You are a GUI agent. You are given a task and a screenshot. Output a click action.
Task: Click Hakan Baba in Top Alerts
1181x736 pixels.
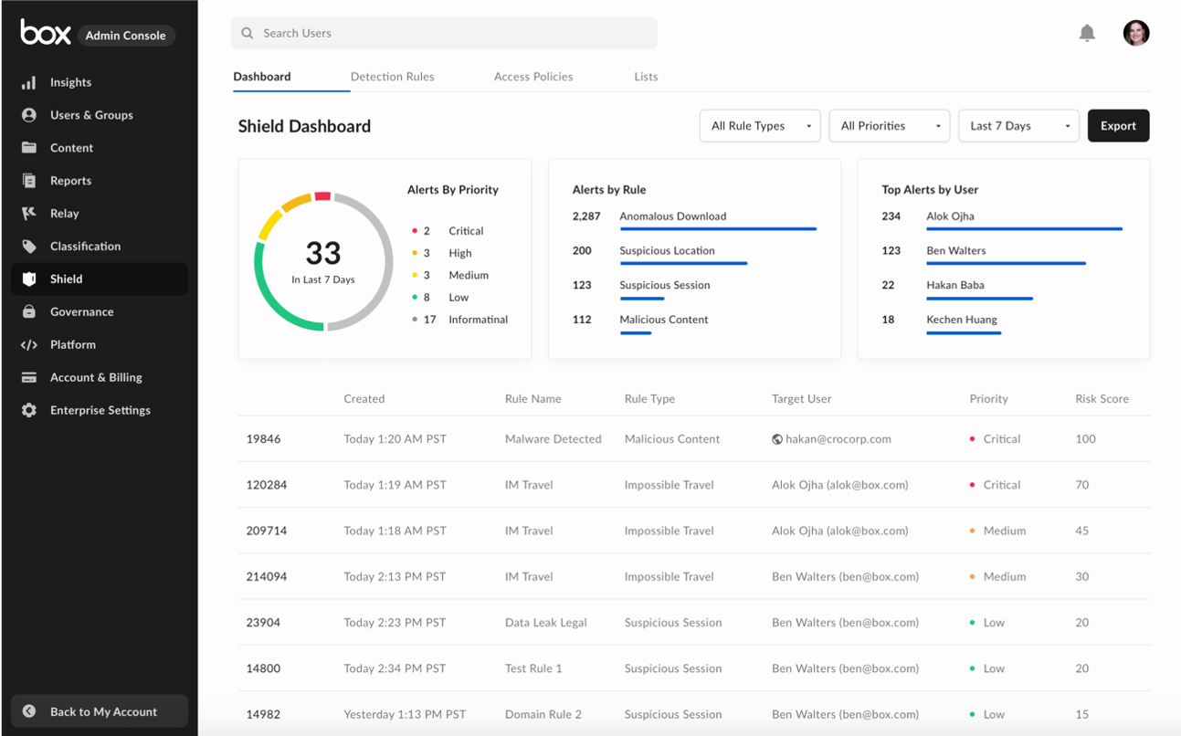[x=955, y=285]
